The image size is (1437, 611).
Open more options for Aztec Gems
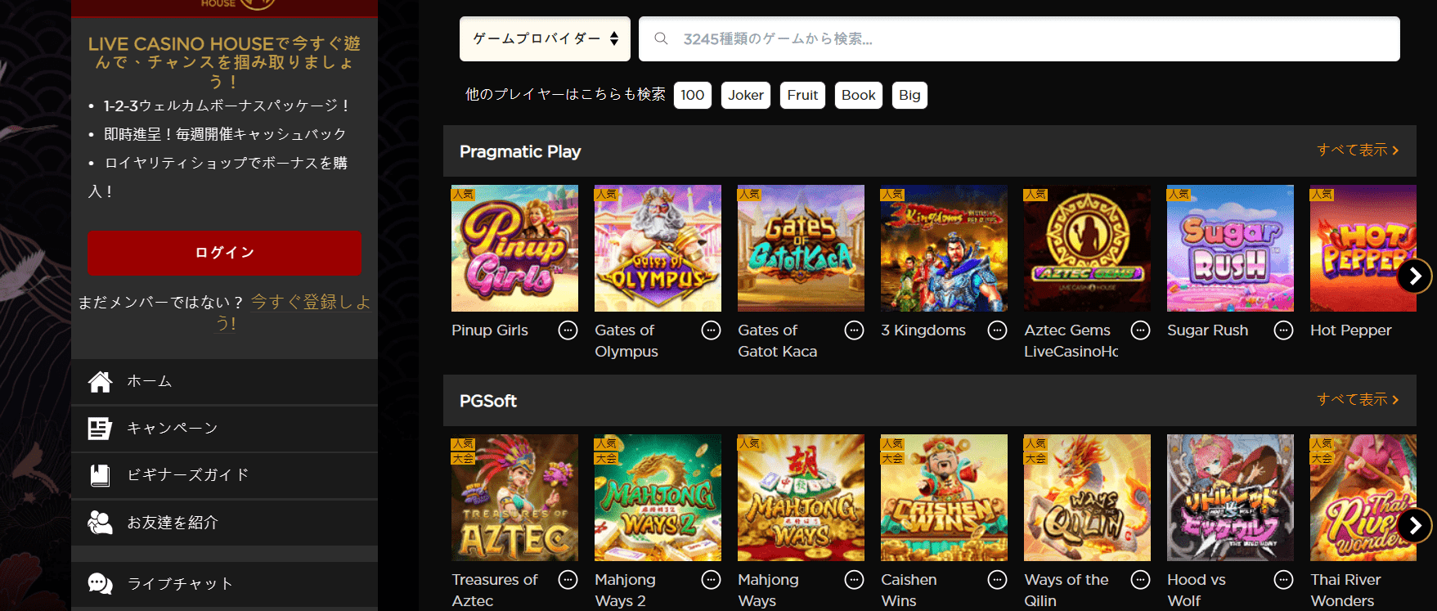pyautogui.click(x=1141, y=330)
